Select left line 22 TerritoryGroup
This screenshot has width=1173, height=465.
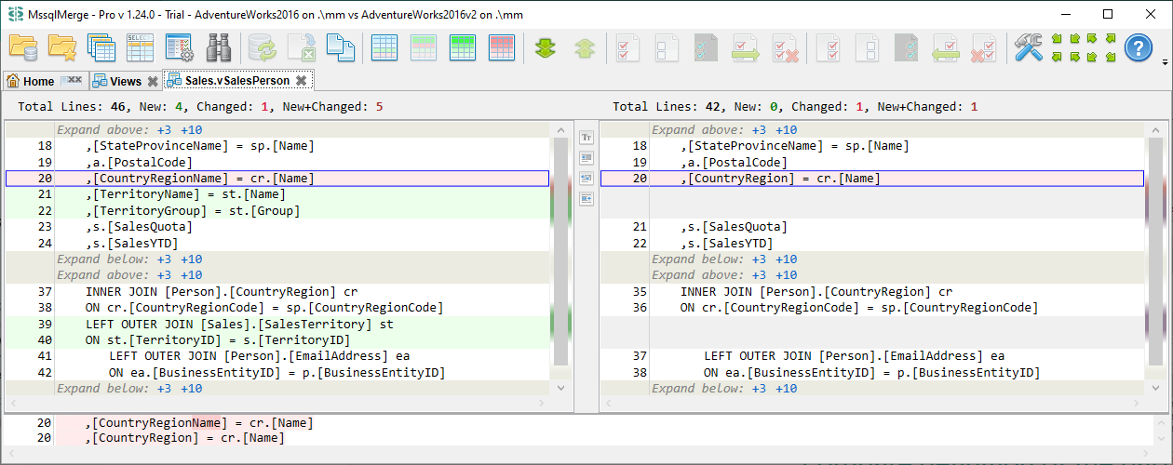click(279, 211)
